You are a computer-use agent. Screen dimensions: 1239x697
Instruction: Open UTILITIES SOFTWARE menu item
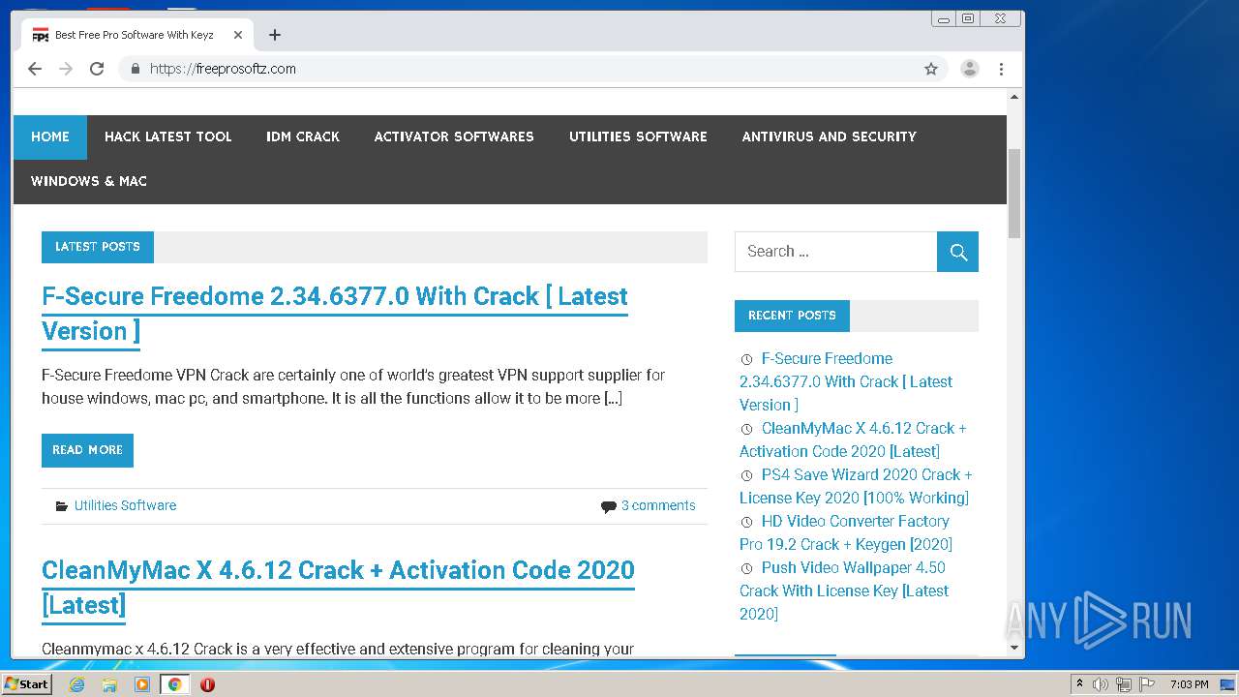[638, 136]
